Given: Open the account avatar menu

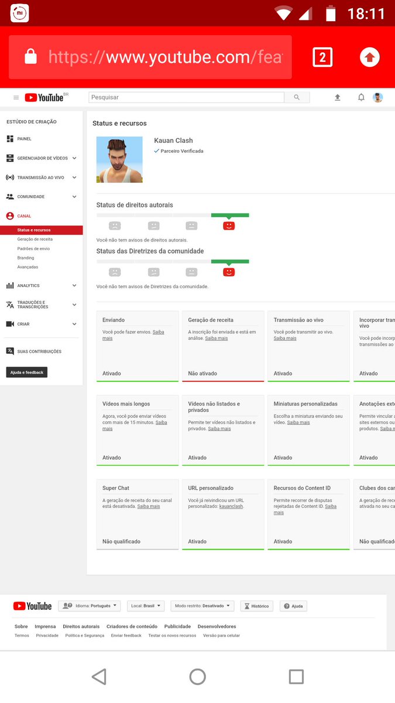Looking at the screenshot, I should click(378, 97).
